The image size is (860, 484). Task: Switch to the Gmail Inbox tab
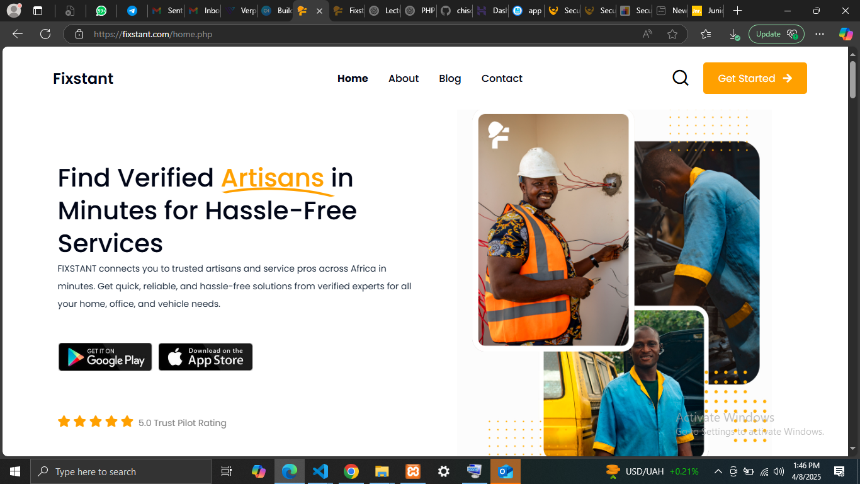203,11
